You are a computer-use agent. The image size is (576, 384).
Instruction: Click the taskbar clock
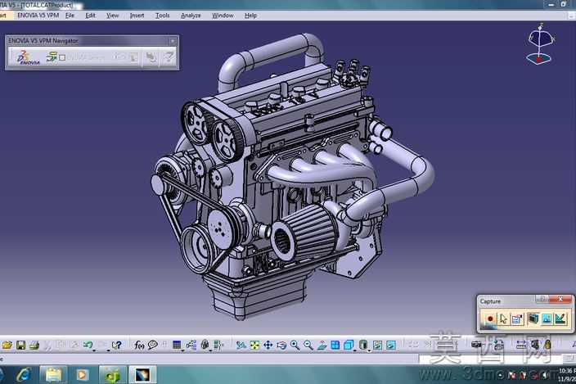567,375
